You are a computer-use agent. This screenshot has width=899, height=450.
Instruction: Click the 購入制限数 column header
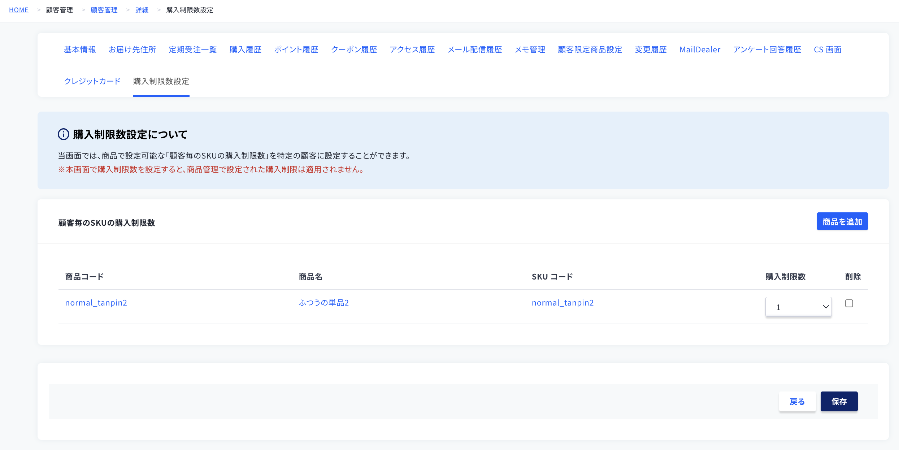786,277
